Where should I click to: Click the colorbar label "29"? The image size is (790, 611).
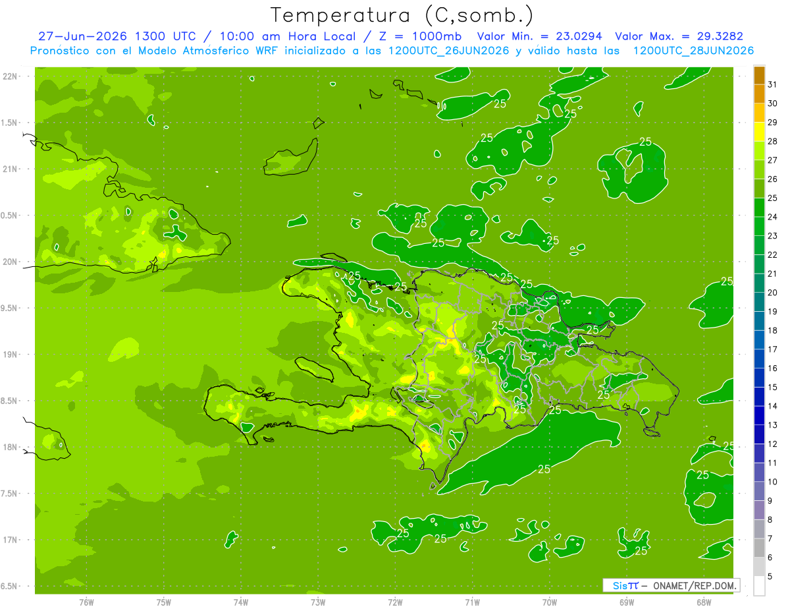pos(773,122)
